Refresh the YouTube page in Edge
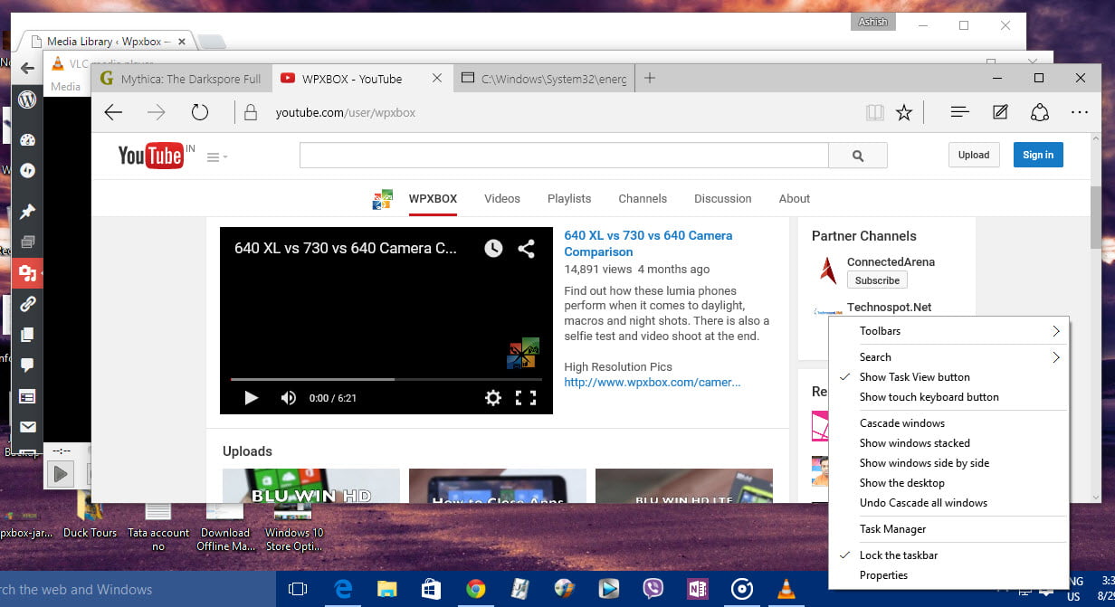 click(x=200, y=112)
